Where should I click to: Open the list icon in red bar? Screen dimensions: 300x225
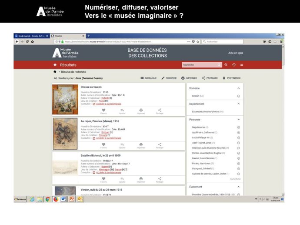pos(241,65)
